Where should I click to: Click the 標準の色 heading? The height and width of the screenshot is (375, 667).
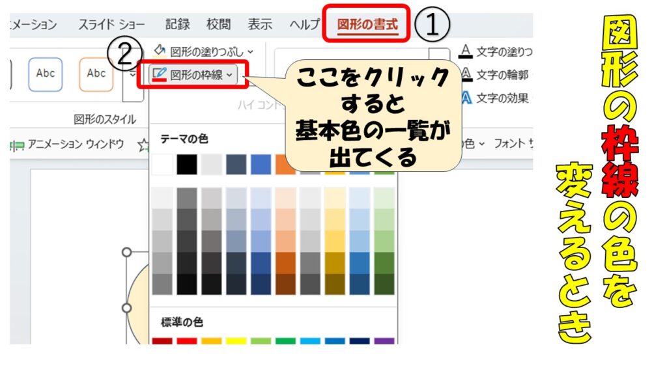click(182, 322)
